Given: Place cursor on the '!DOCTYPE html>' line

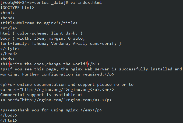Looking at the screenshot, I should coord(17,8).
